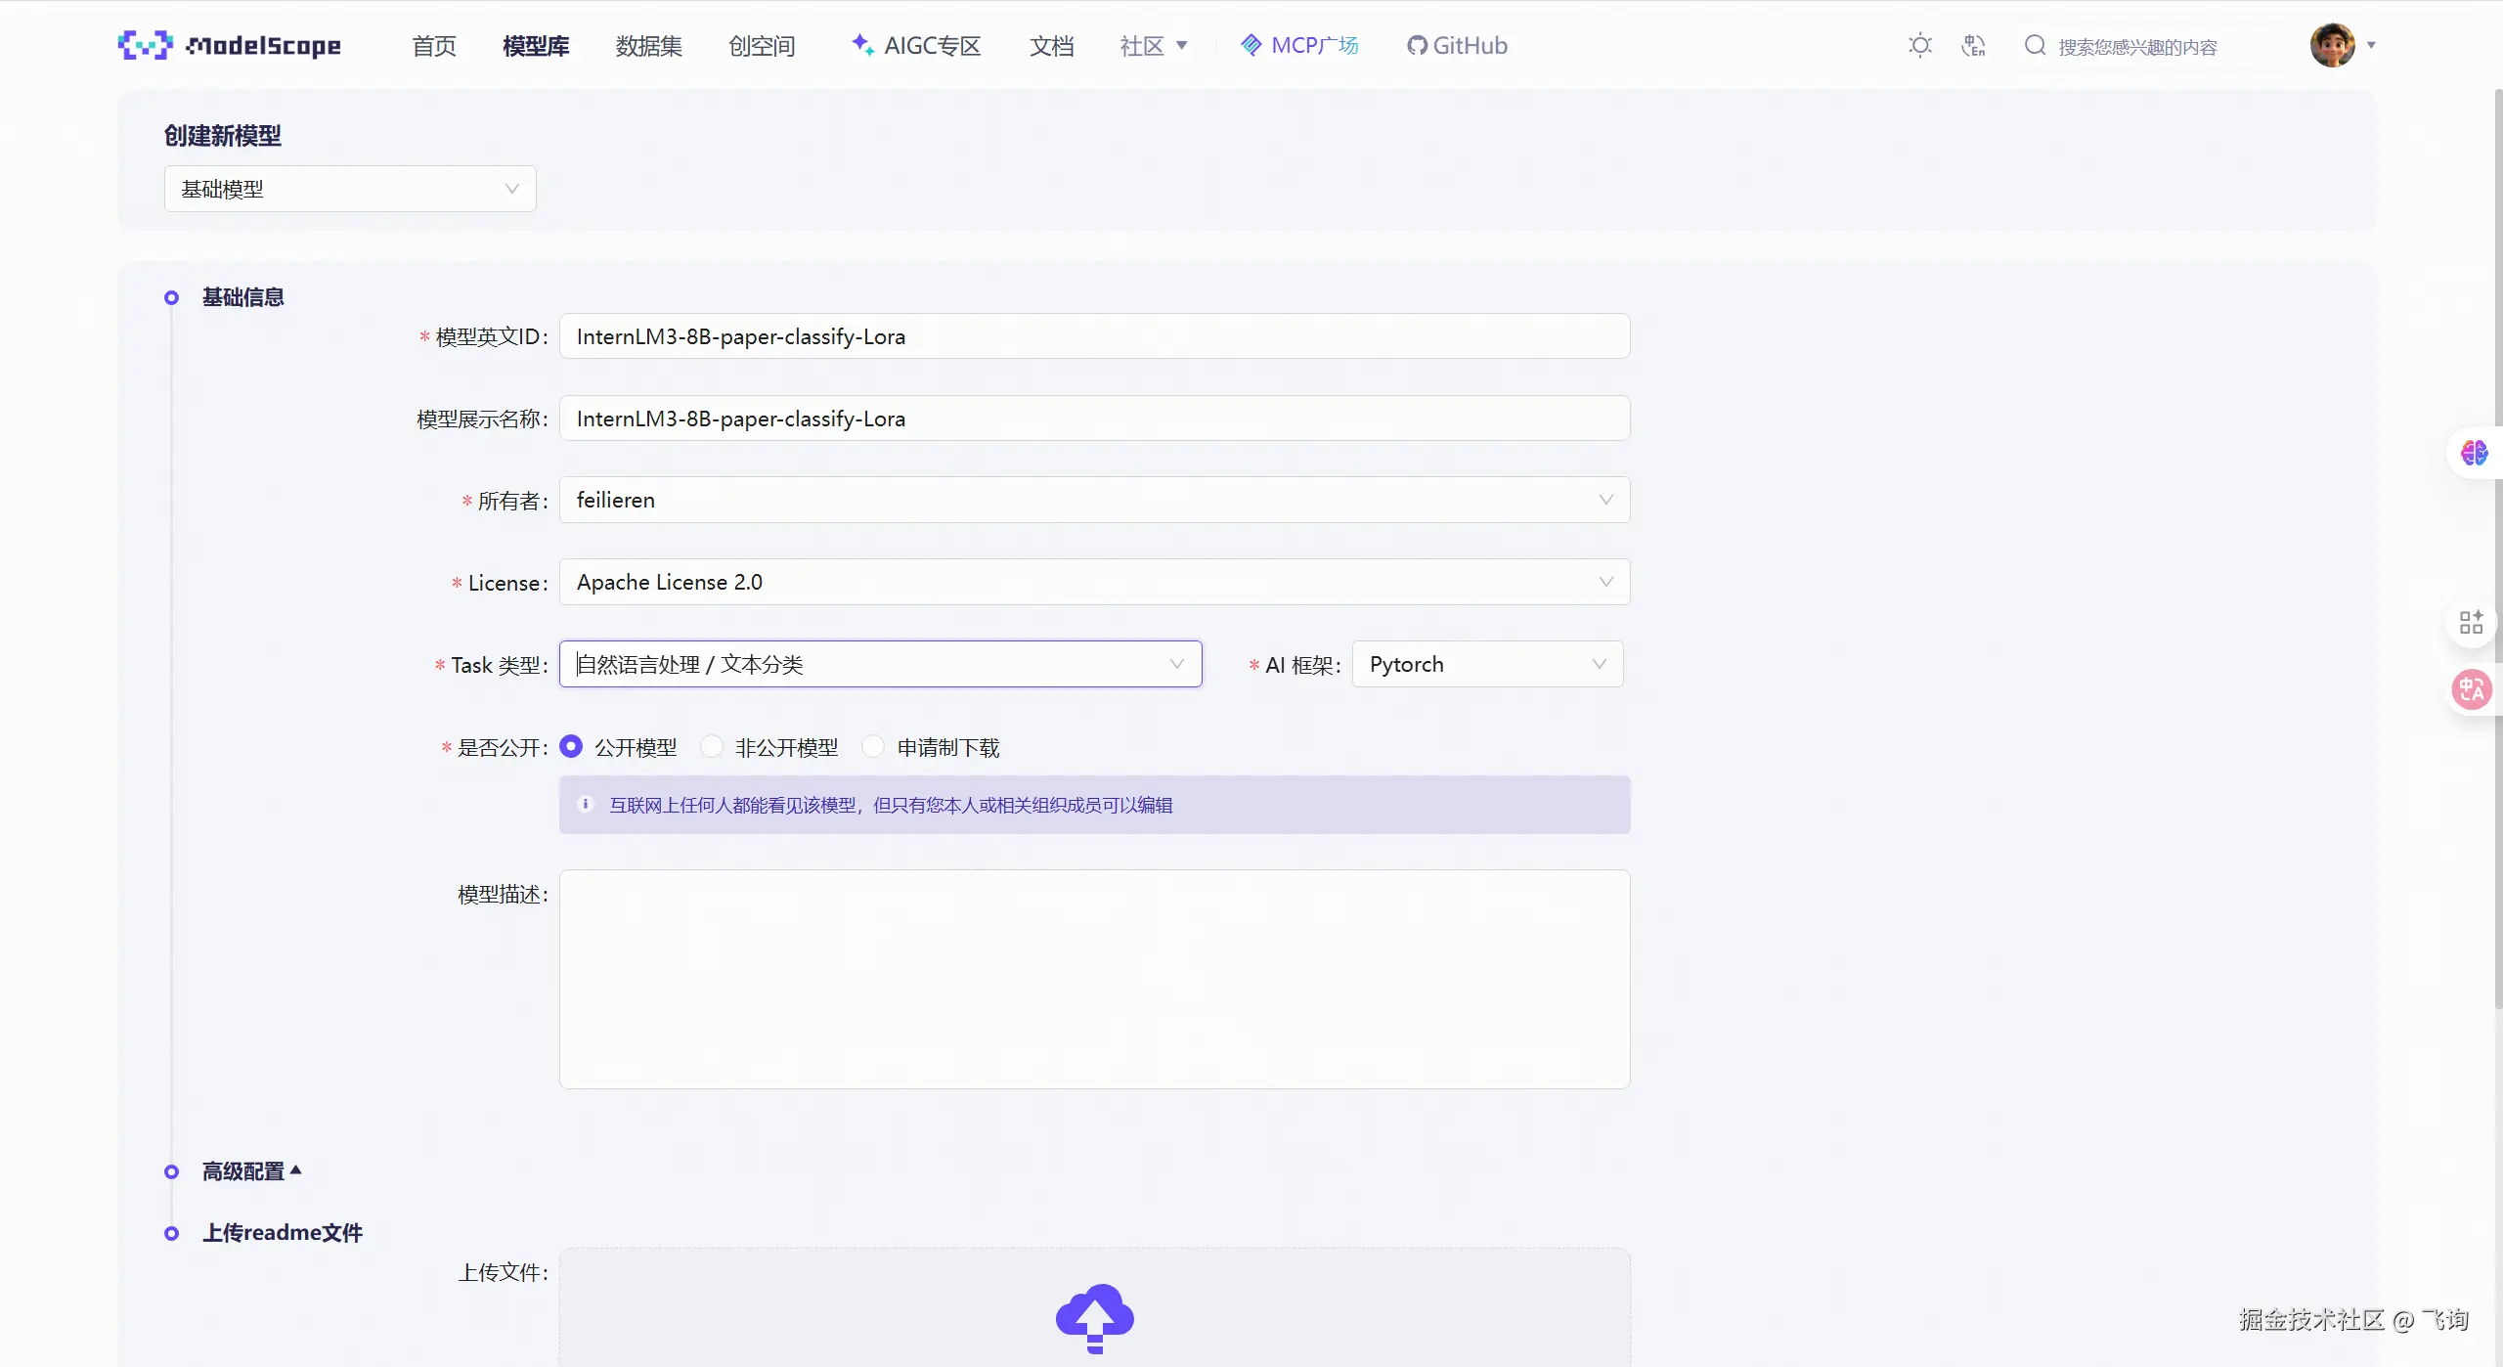This screenshot has height=1367, width=2503.
Task: Click the 模型描述 text area
Action: pyautogui.click(x=1093, y=978)
